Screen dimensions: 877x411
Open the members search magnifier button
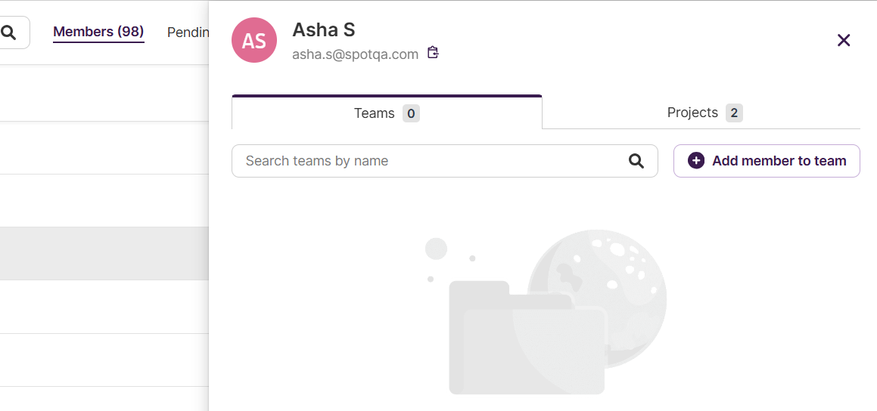point(8,32)
